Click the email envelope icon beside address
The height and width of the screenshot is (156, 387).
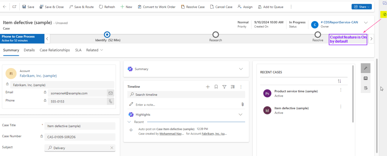[x=110, y=93]
